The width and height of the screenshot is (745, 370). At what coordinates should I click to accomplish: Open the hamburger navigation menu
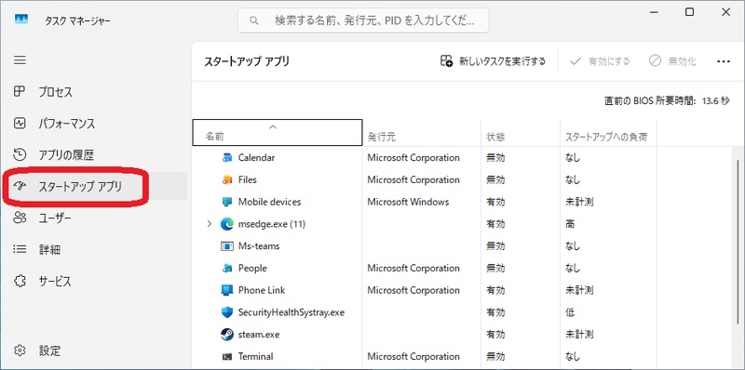pyautogui.click(x=20, y=60)
